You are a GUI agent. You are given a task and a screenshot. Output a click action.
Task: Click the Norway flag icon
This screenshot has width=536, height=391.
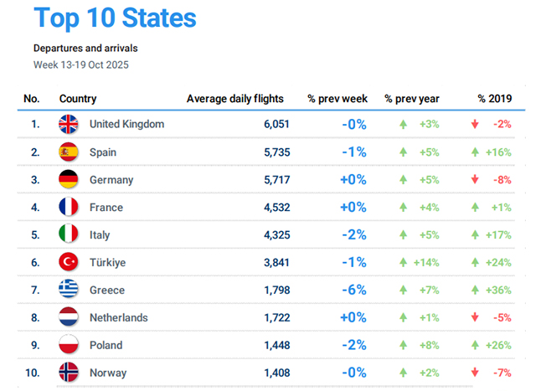coord(69,373)
